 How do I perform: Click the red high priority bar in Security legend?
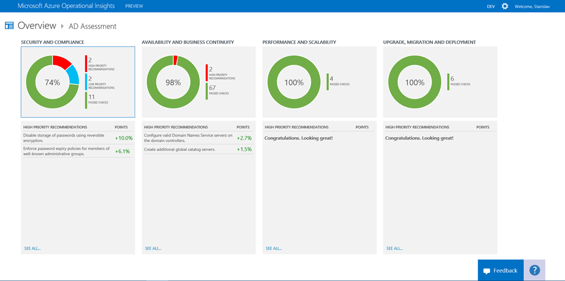tap(86, 63)
